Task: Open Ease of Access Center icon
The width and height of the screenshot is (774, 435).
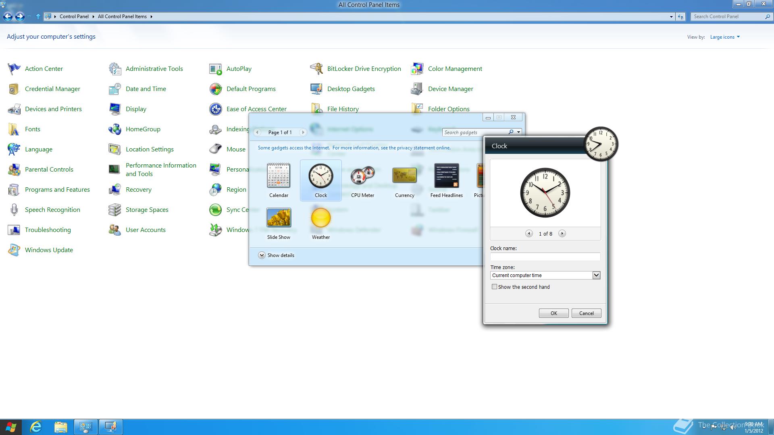Action: (216, 109)
